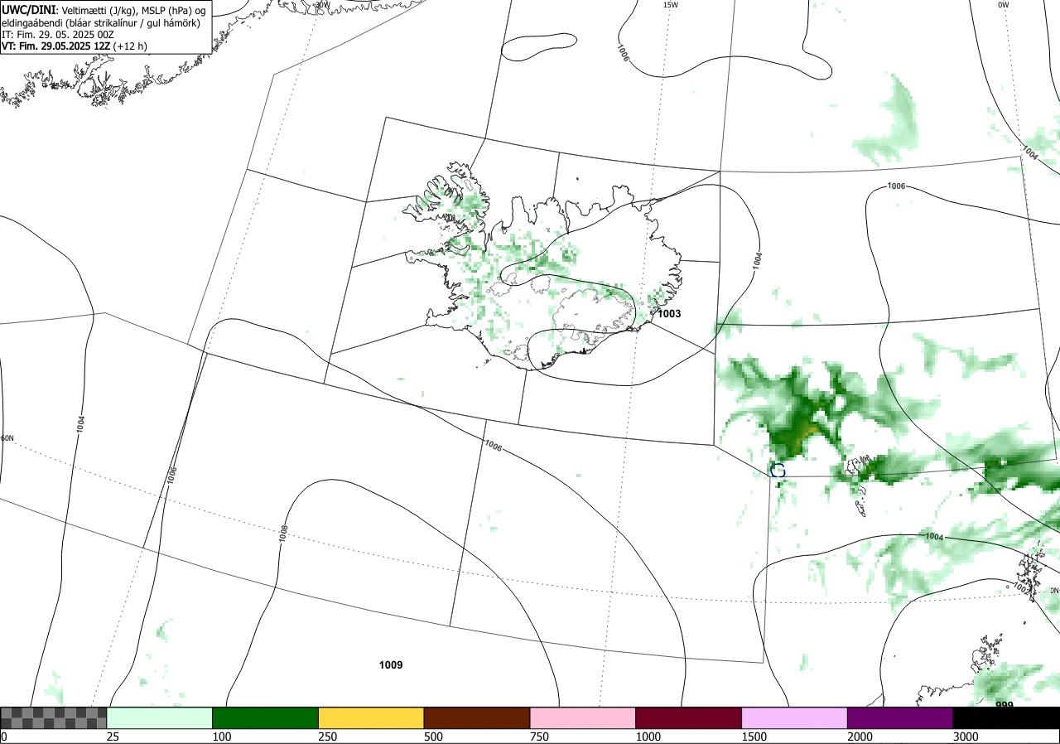Select the light green 25–100 legend swatch
Viewport: 1060px width, 744px height.
pyautogui.click(x=160, y=717)
